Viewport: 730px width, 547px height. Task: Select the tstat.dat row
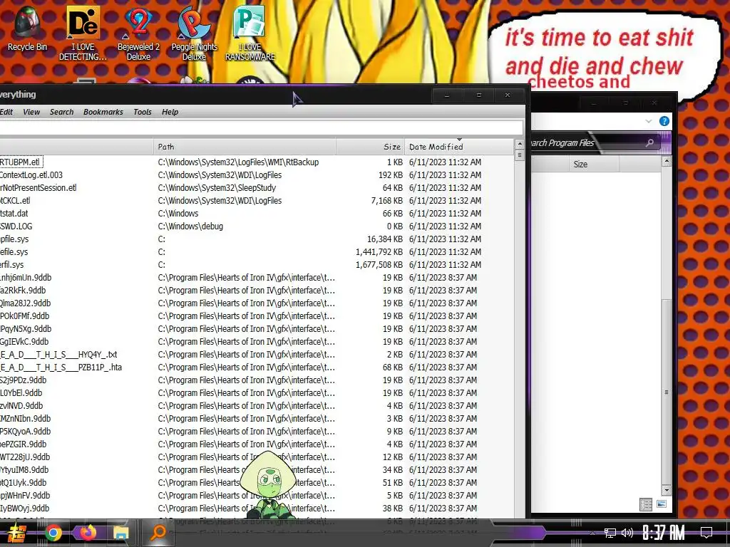257,213
